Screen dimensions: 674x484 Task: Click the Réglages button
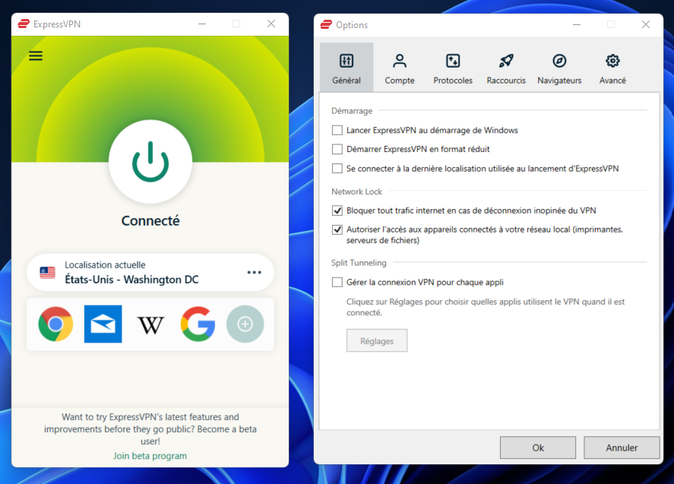(x=377, y=341)
